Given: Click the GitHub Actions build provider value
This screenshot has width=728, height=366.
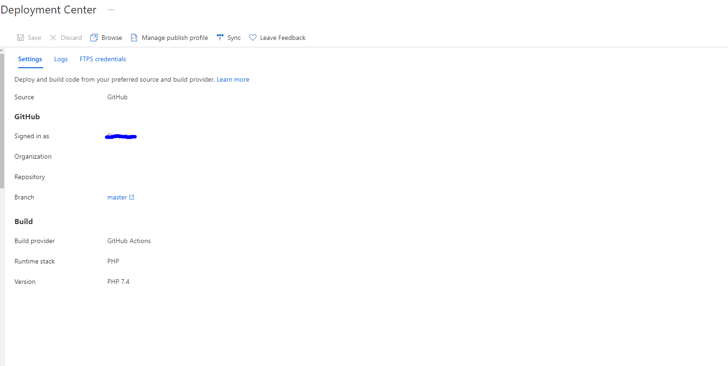Looking at the screenshot, I should 129,241.
